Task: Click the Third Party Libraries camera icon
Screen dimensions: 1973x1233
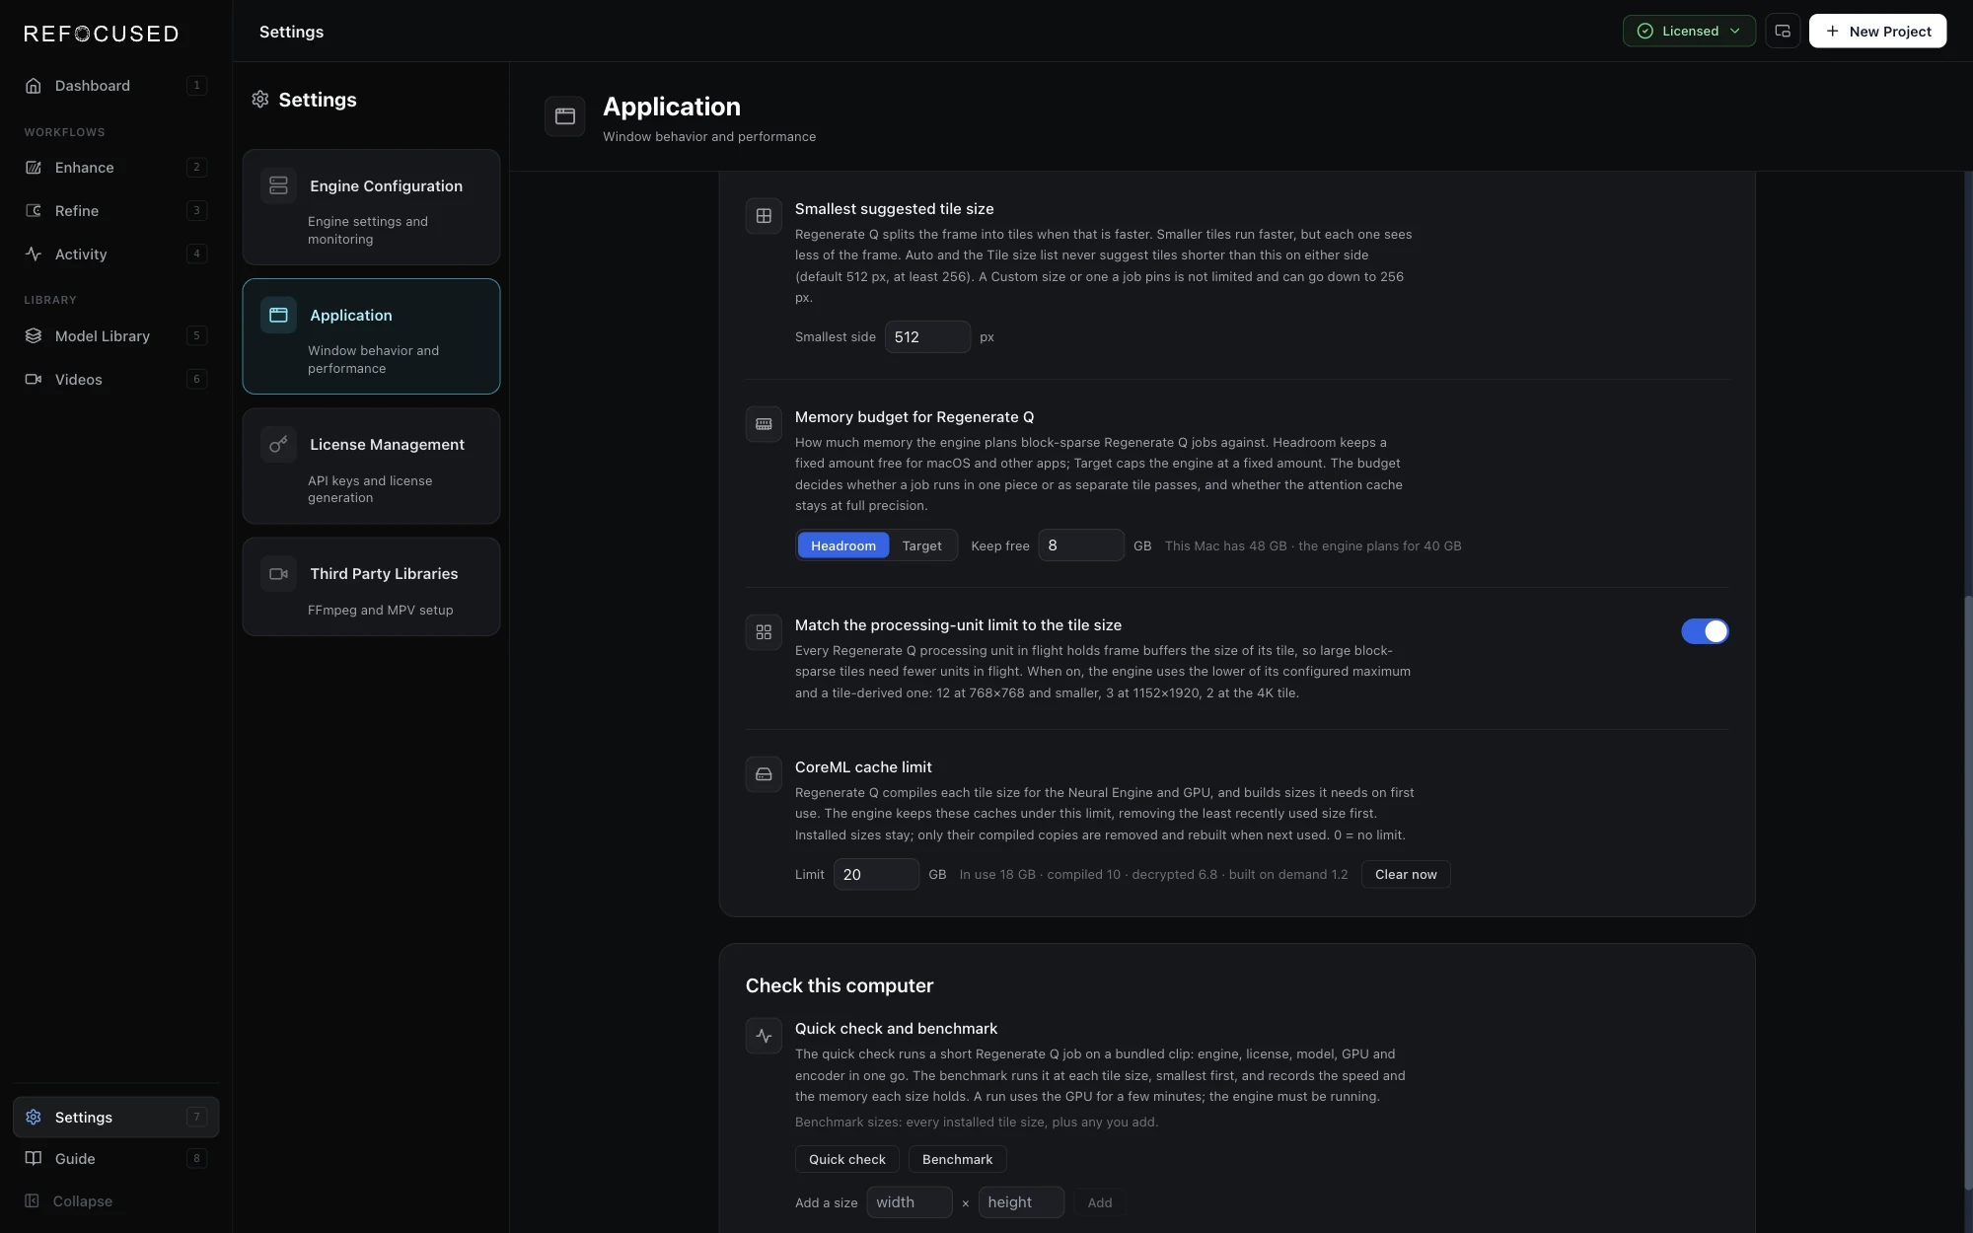Action: click(278, 574)
